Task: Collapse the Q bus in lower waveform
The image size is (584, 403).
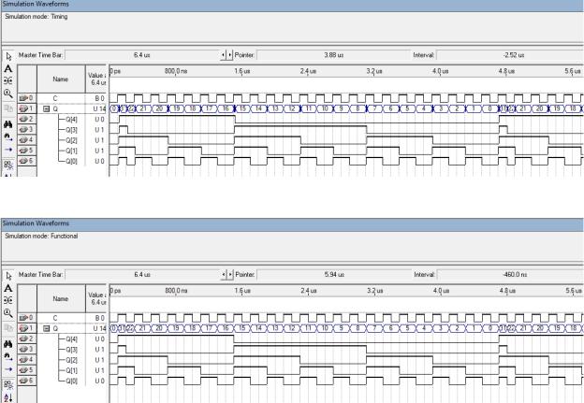Action: click(46, 328)
